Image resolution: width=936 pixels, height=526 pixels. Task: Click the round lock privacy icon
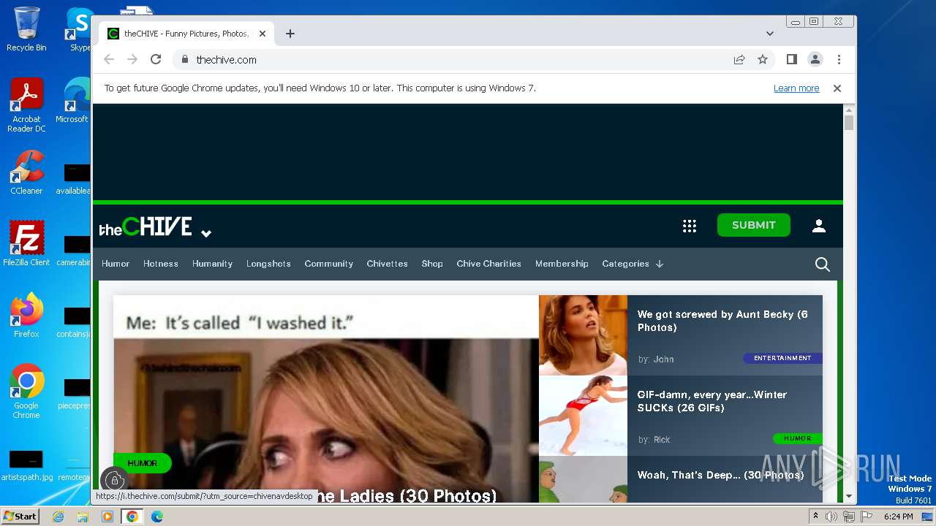pyautogui.click(x=114, y=480)
